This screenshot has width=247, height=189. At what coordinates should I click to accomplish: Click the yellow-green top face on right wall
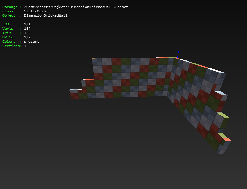[223, 115]
